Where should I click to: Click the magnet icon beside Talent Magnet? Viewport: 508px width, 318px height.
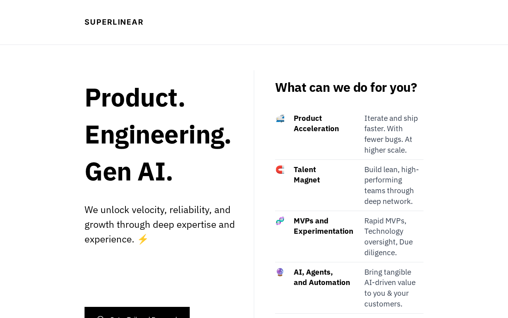(x=280, y=170)
